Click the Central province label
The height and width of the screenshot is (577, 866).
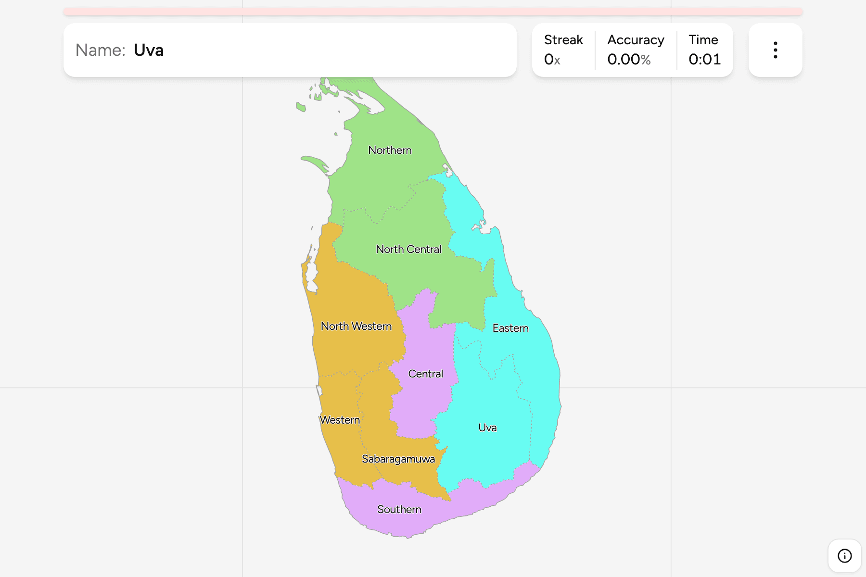tap(425, 374)
